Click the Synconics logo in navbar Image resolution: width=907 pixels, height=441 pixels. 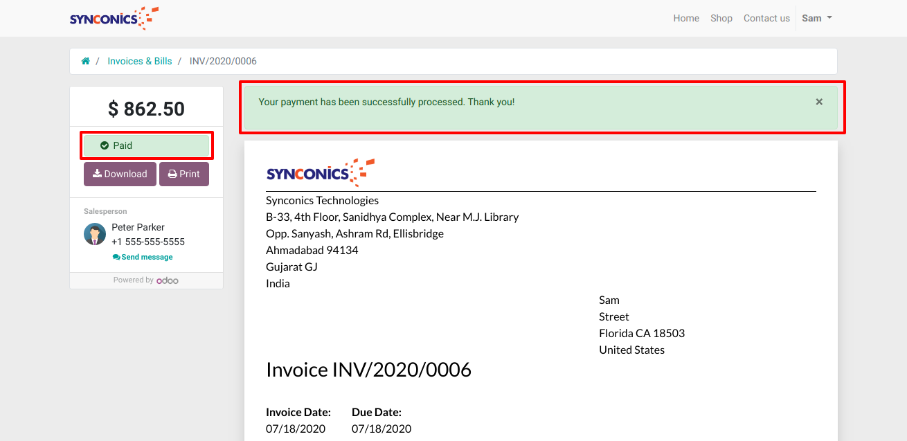pyautogui.click(x=114, y=18)
